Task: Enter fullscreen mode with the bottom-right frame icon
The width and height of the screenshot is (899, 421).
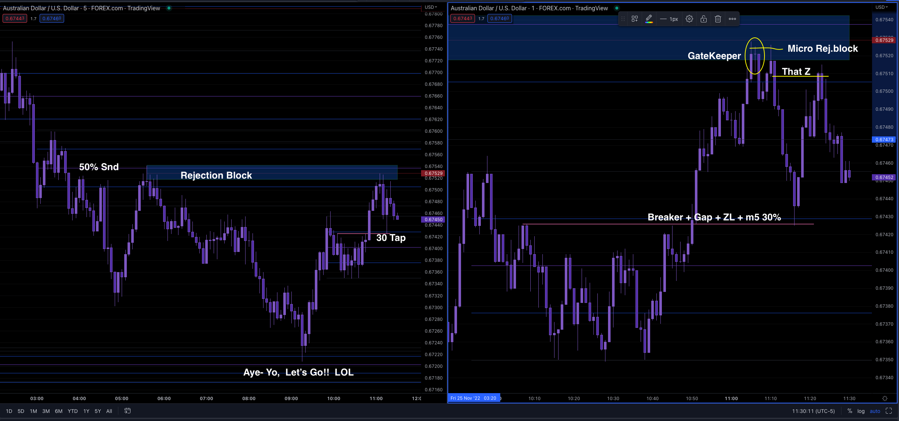Action: click(x=889, y=411)
